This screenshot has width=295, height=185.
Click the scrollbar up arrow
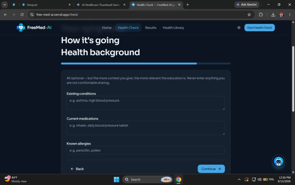point(293,22)
